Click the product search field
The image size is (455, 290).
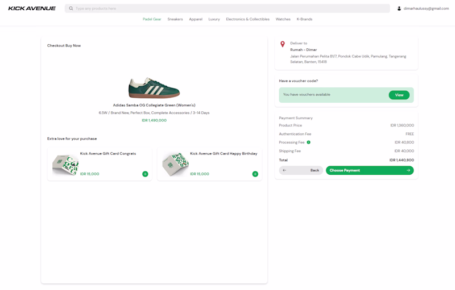coord(227,9)
